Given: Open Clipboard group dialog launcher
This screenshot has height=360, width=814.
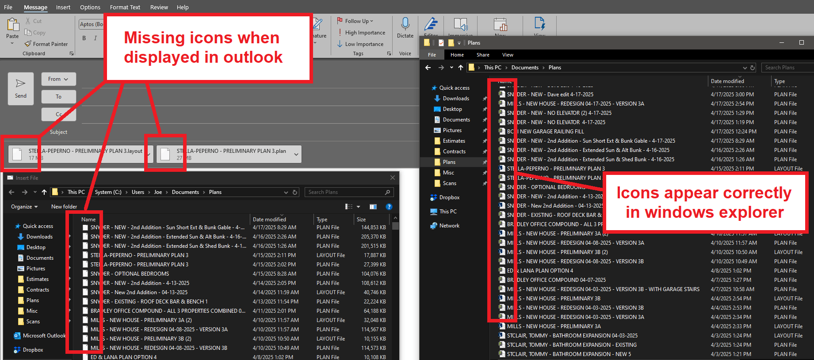Looking at the screenshot, I should [72, 53].
